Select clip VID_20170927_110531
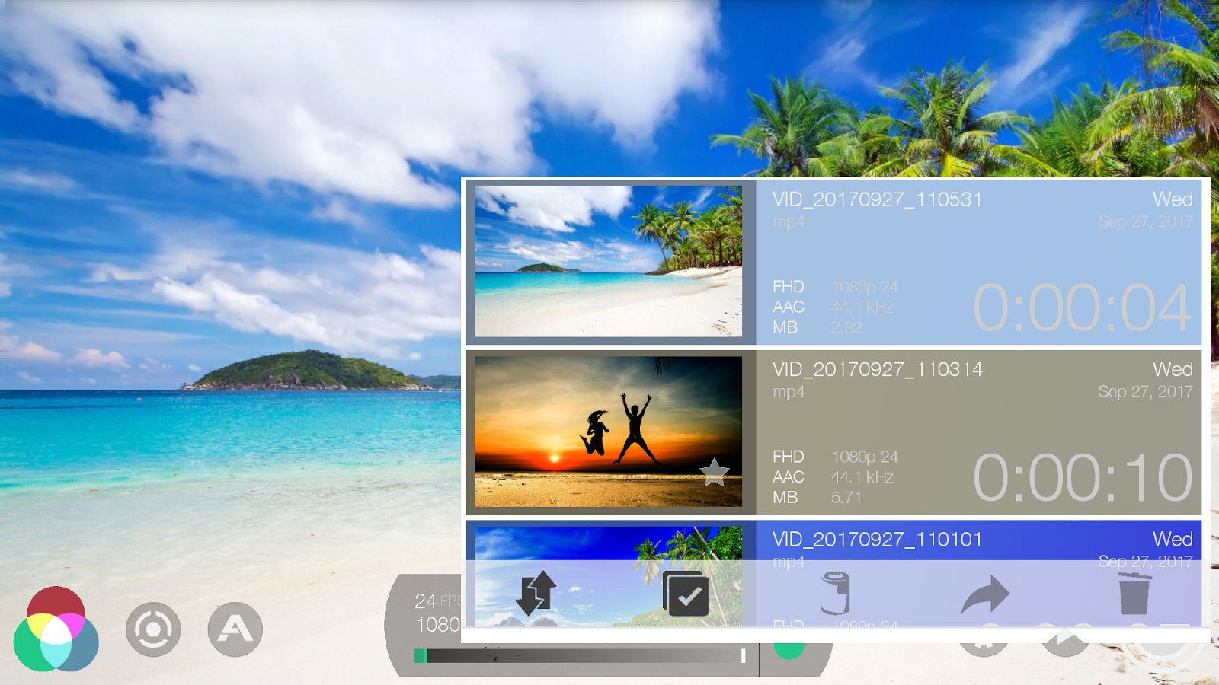This screenshot has height=685, width=1219. [x=833, y=262]
